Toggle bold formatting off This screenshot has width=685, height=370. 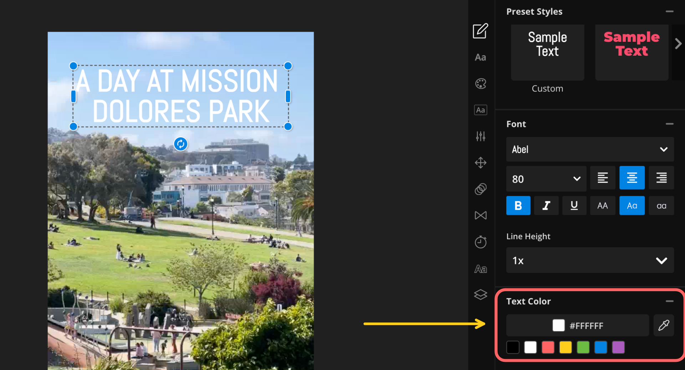[x=518, y=205]
